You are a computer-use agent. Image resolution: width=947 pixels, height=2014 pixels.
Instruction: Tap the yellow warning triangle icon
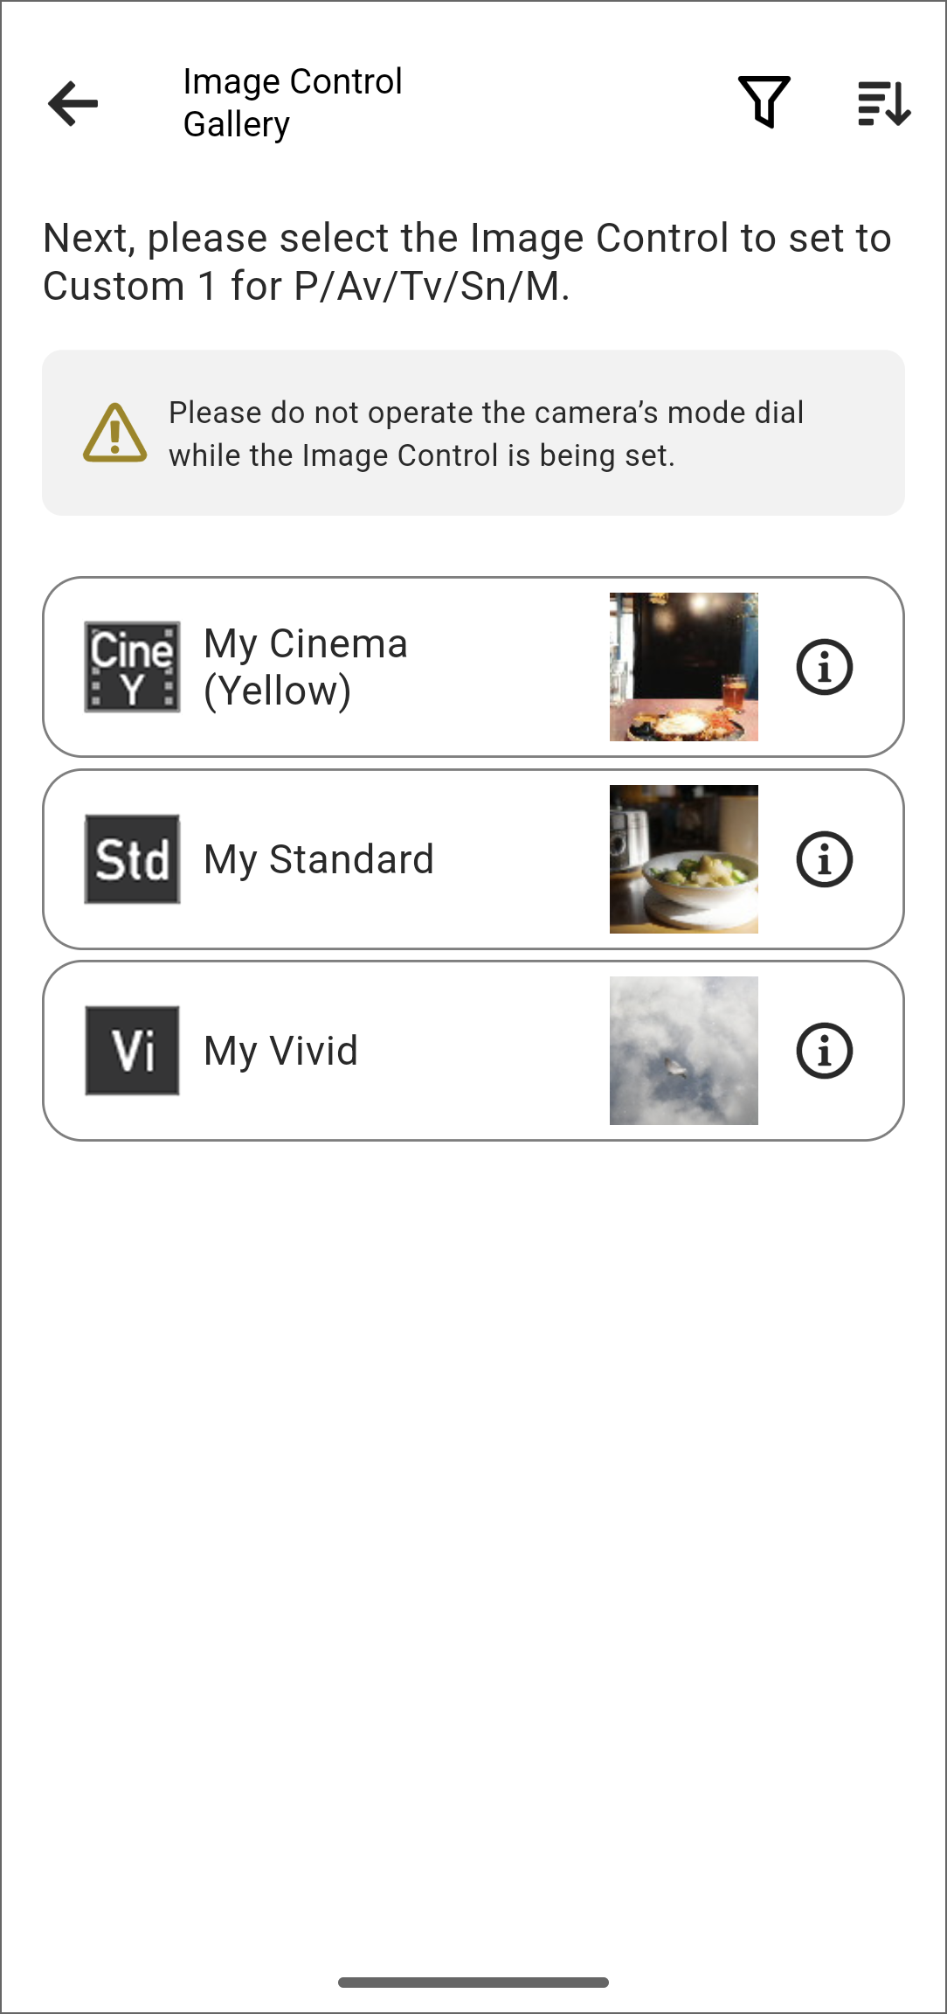click(x=114, y=433)
